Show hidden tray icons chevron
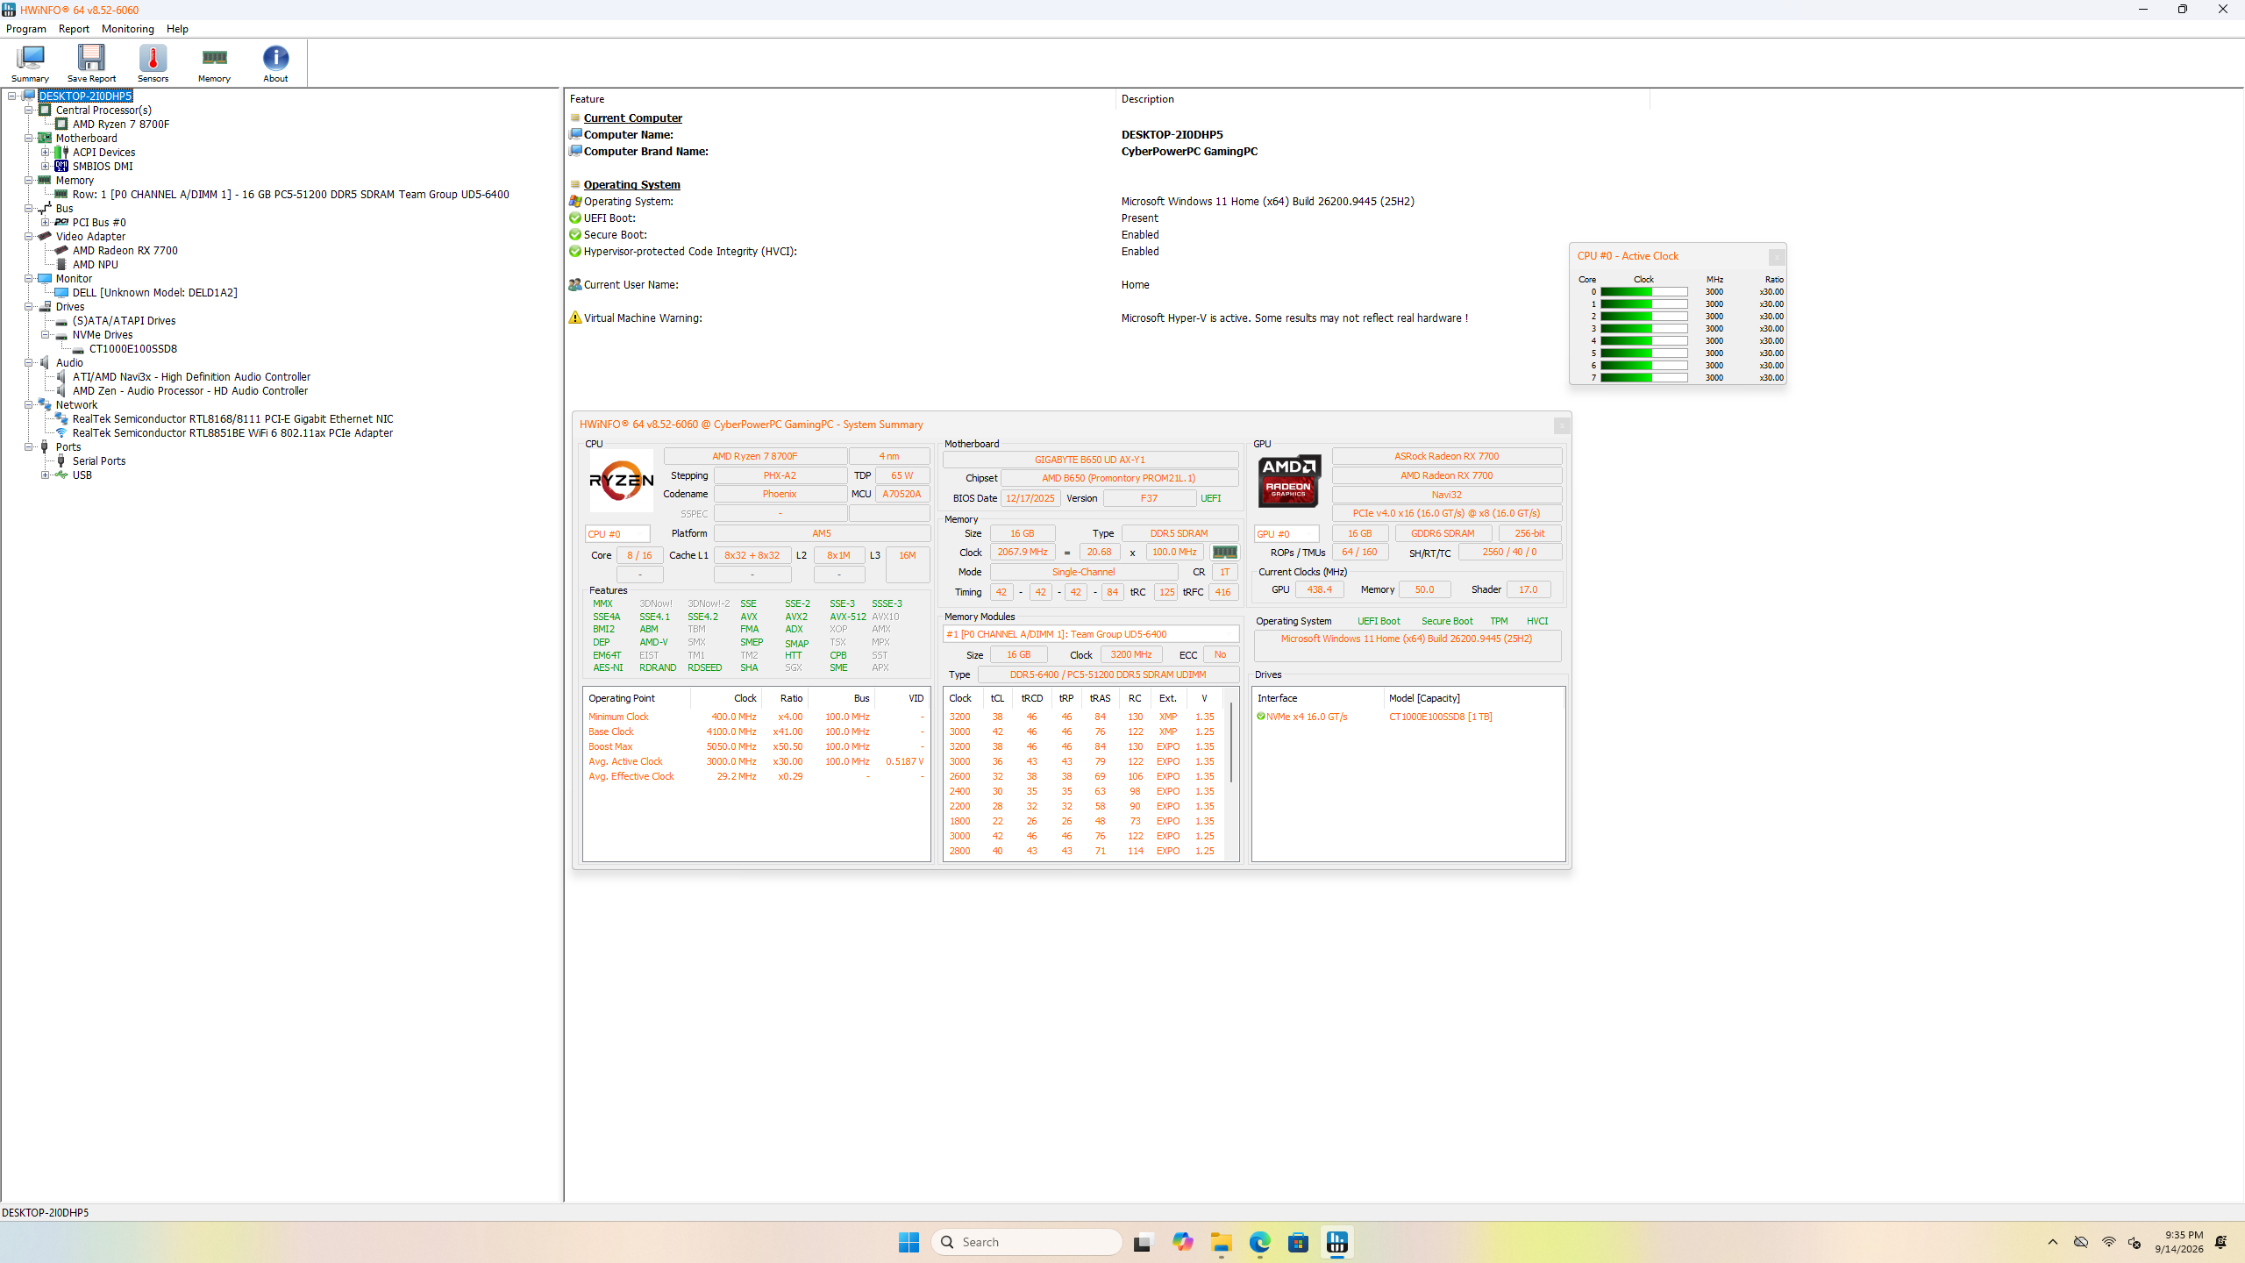The width and height of the screenshot is (2245, 1263). coord(2052,1242)
